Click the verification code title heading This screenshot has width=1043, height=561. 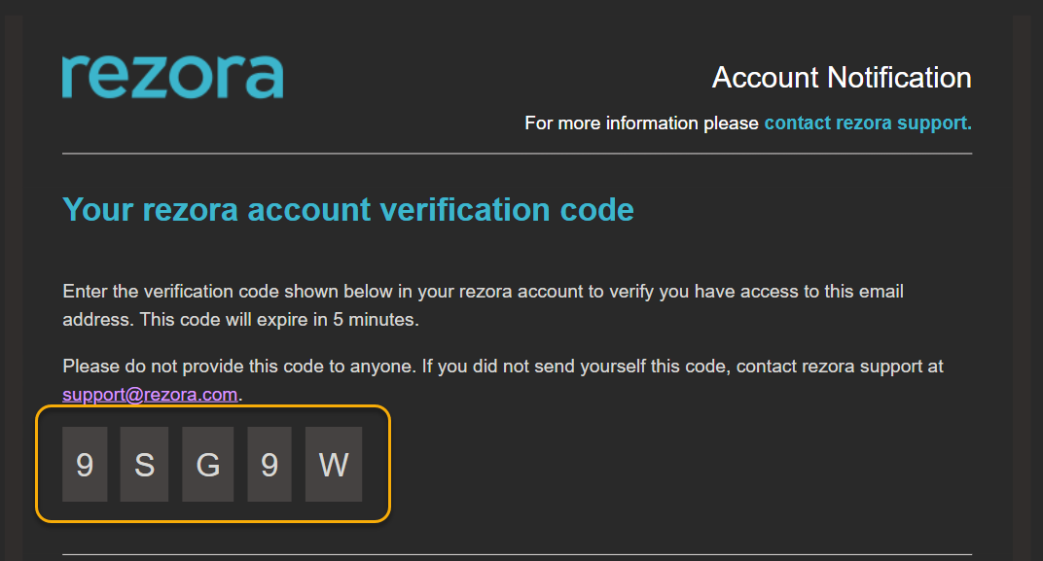348,210
